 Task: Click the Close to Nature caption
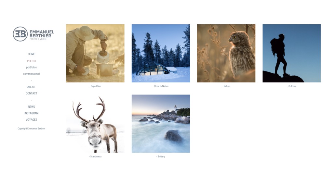pos(161,86)
